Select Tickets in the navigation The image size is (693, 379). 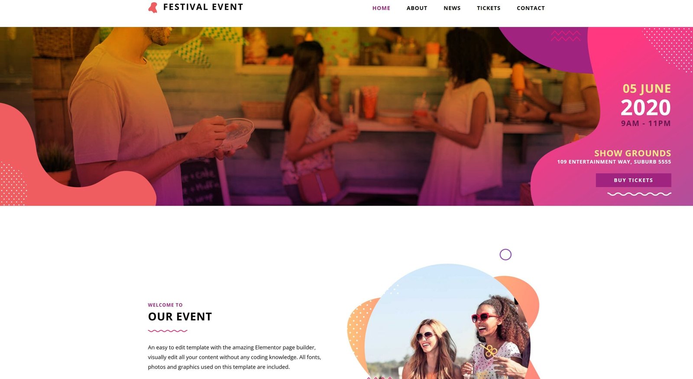489,8
